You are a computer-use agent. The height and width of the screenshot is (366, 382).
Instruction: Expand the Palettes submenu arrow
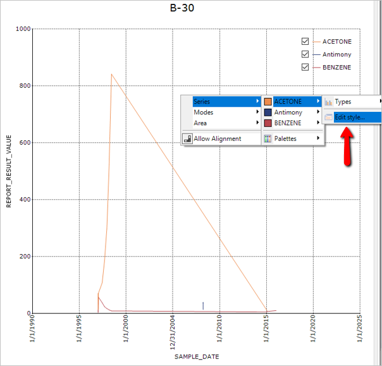click(318, 138)
